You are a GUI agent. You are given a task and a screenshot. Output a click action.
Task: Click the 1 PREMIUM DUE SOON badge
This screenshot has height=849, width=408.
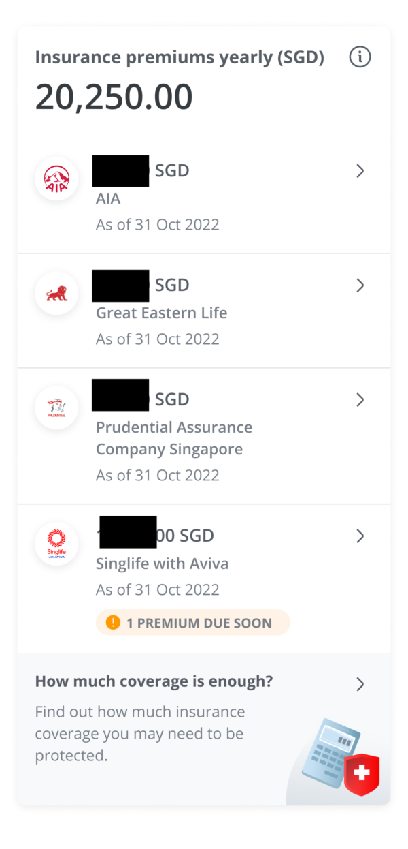pos(193,623)
